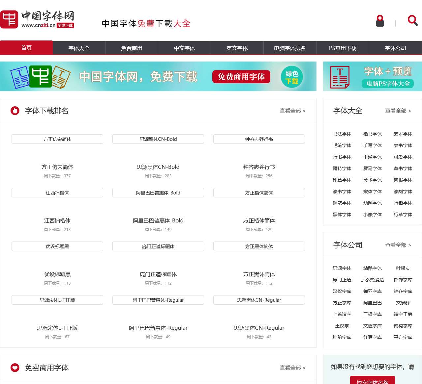Go to the 免费商用 menu item
This screenshot has width=422, height=384.
[x=132, y=48]
